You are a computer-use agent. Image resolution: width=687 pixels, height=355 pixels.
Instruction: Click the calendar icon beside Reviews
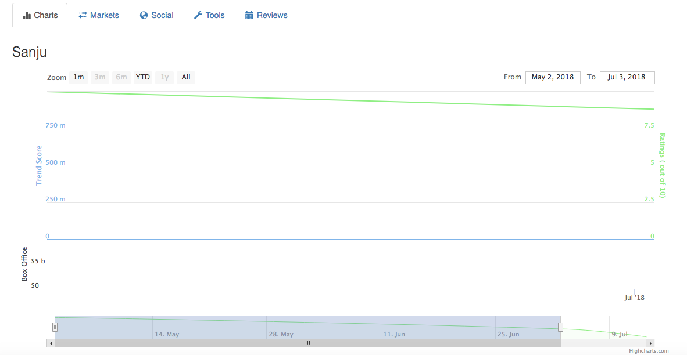(249, 15)
